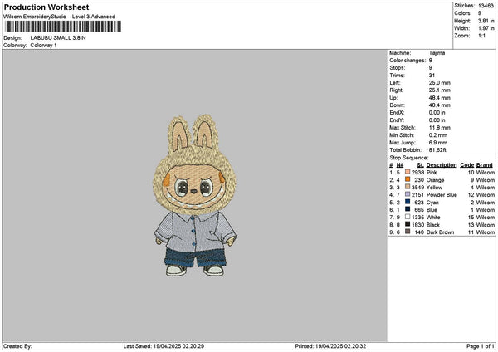
Task: Click the Machine value 'Tajima'
Action: pos(437,53)
